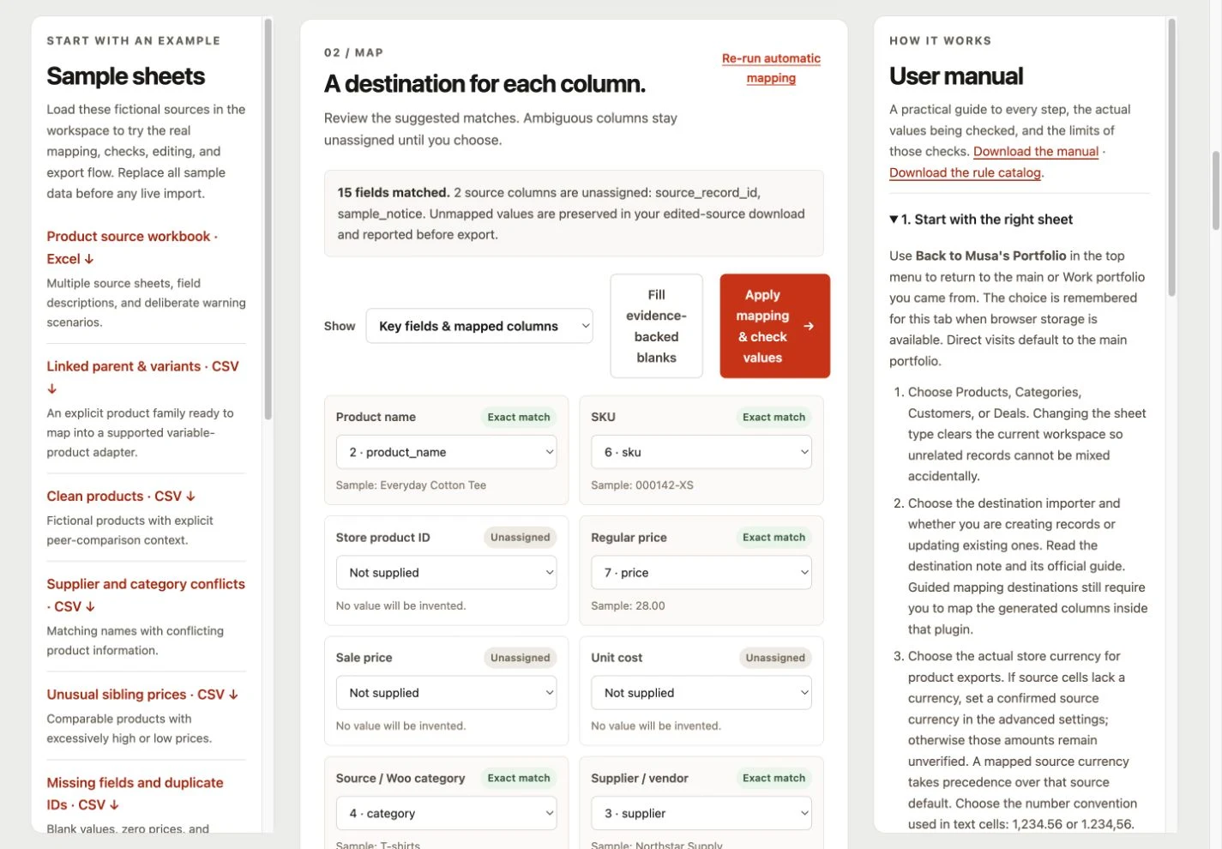The width and height of the screenshot is (1222, 849).
Task: Click the "User manual" heading
Action: pos(956,76)
